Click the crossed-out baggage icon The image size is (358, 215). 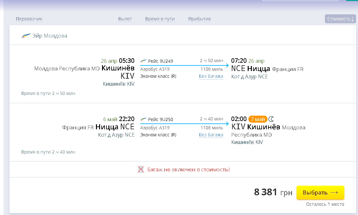(x=141, y=169)
